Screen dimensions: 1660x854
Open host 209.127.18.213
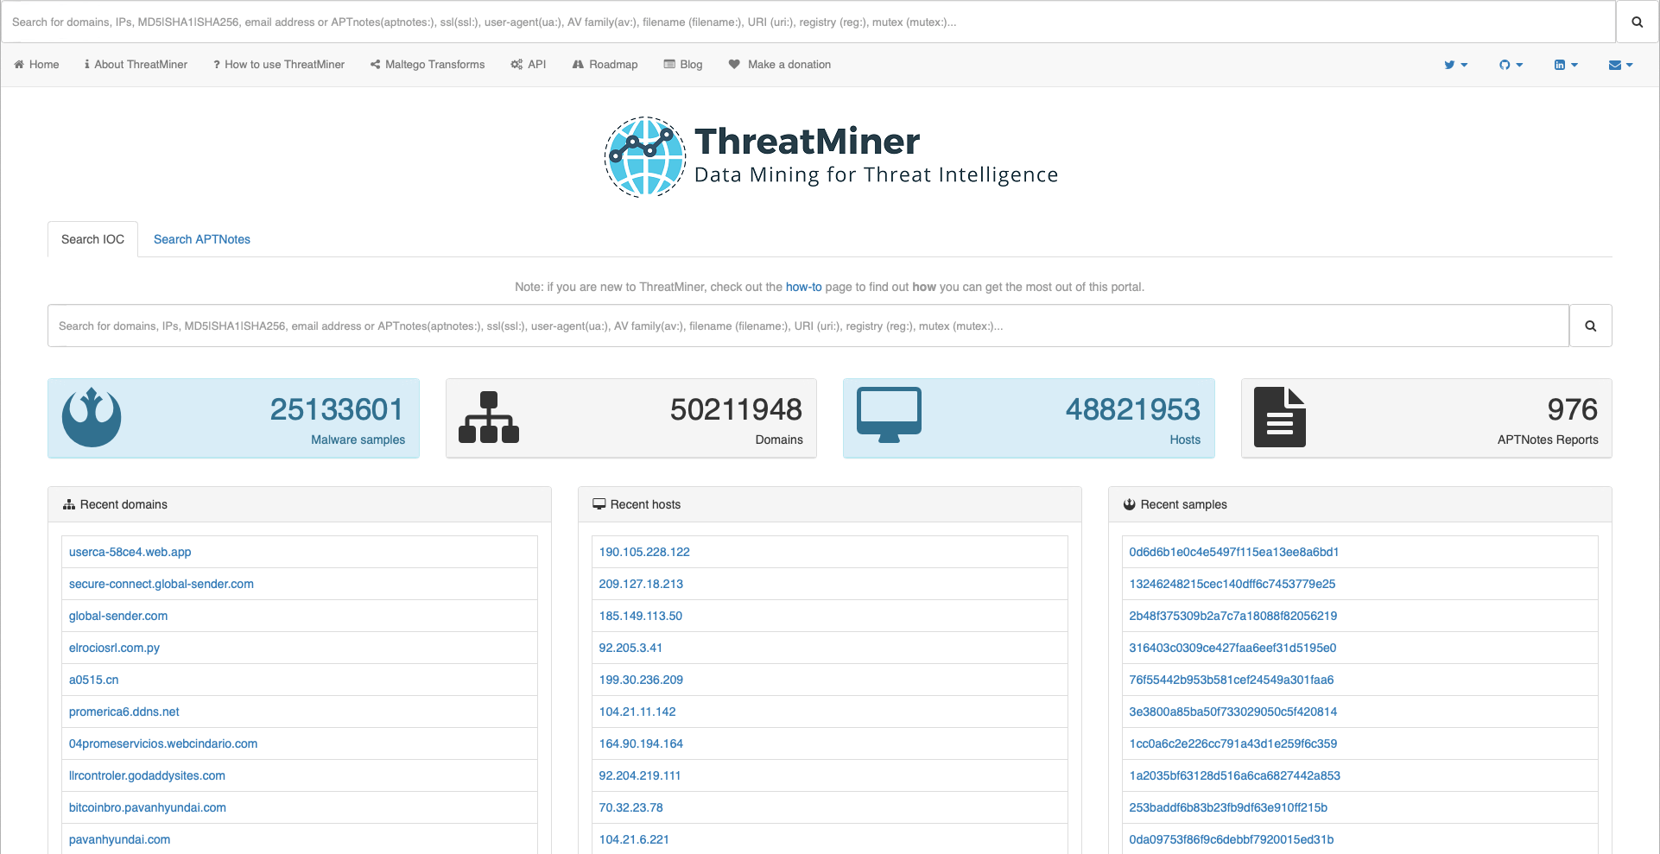(x=641, y=584)
